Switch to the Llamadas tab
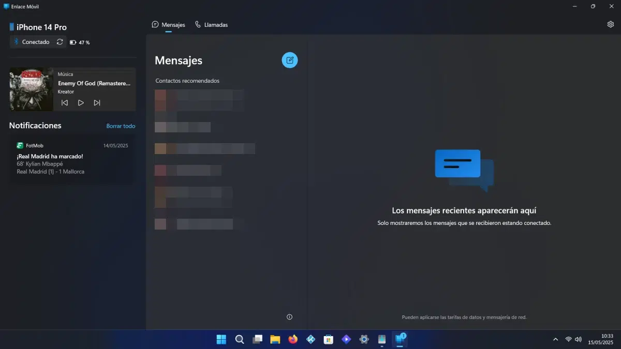The width and height of the screenshot is (621, 349). [x=212, y=24]
